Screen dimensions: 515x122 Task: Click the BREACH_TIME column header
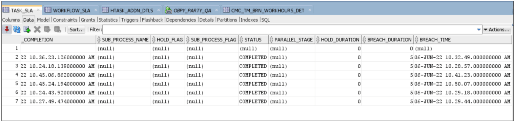463,40
